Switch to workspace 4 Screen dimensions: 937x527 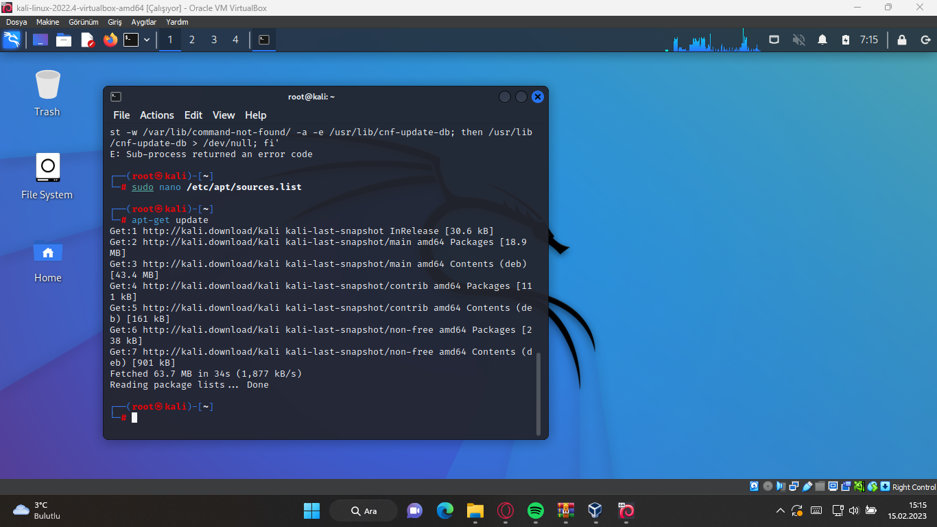tap(235, 40)
